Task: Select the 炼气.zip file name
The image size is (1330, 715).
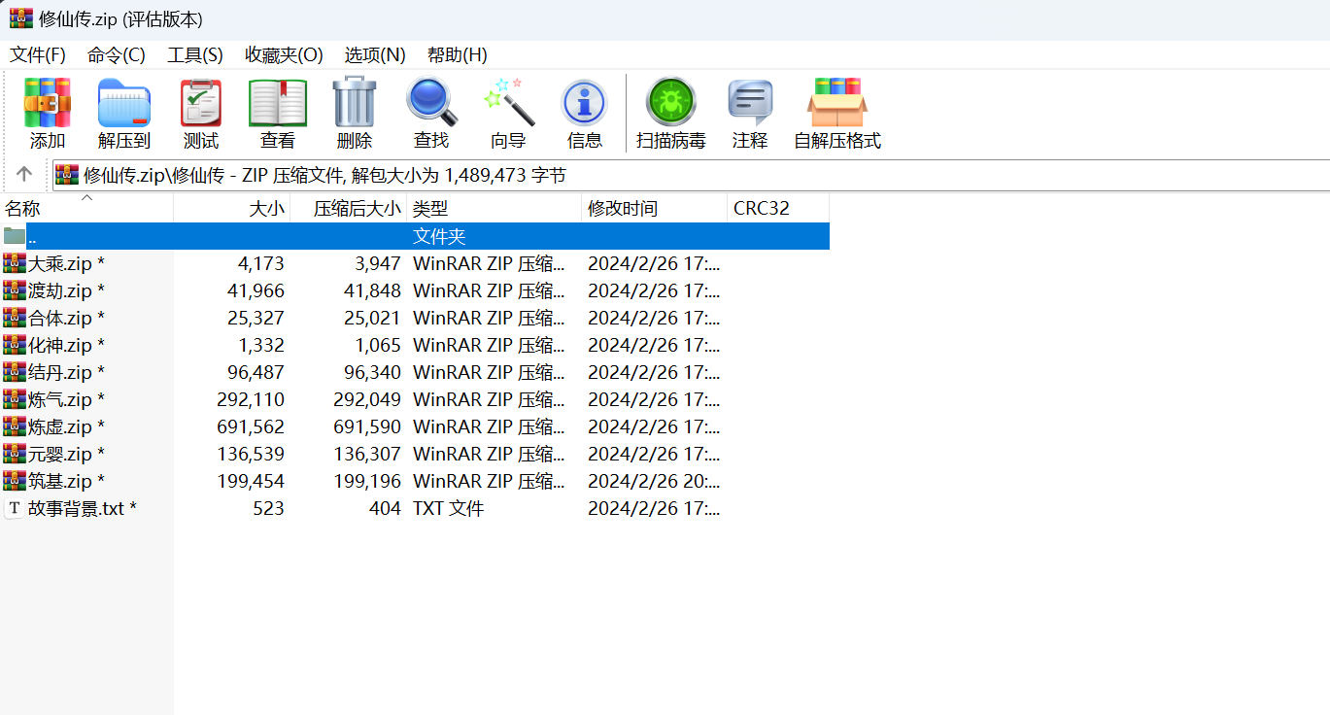Action: coord(66,399)
